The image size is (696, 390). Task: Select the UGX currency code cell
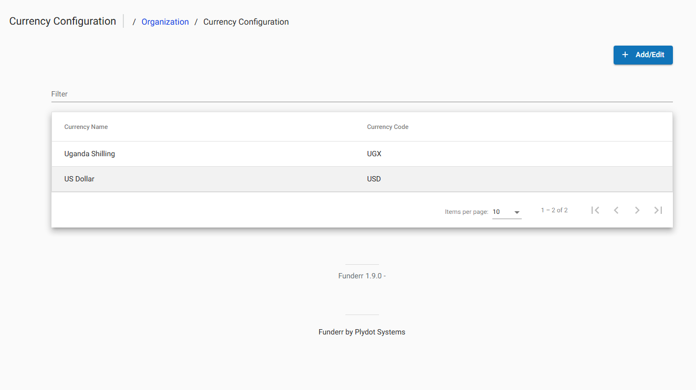[x=373, y=154]
